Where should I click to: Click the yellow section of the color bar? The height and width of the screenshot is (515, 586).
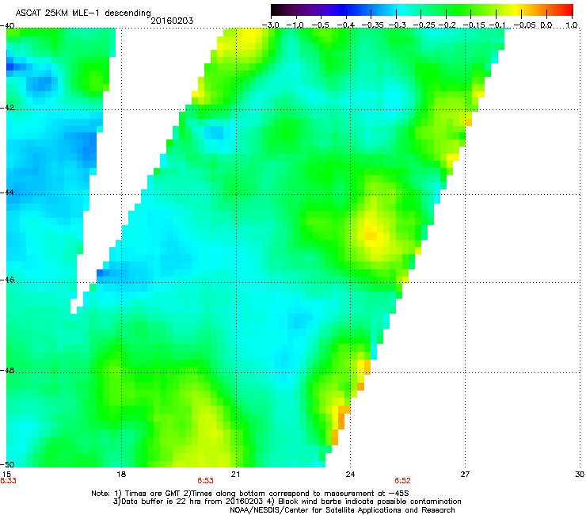click(x=515, y=10)
